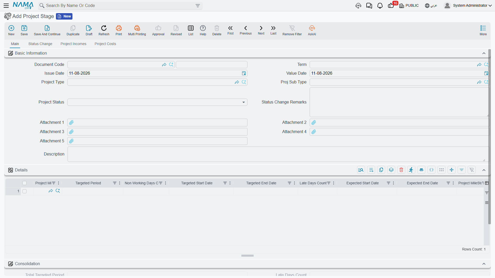This screenshot has width=495, height=278.
Task: Click the vertical page scrollbar
Action: tap(489, 136)
